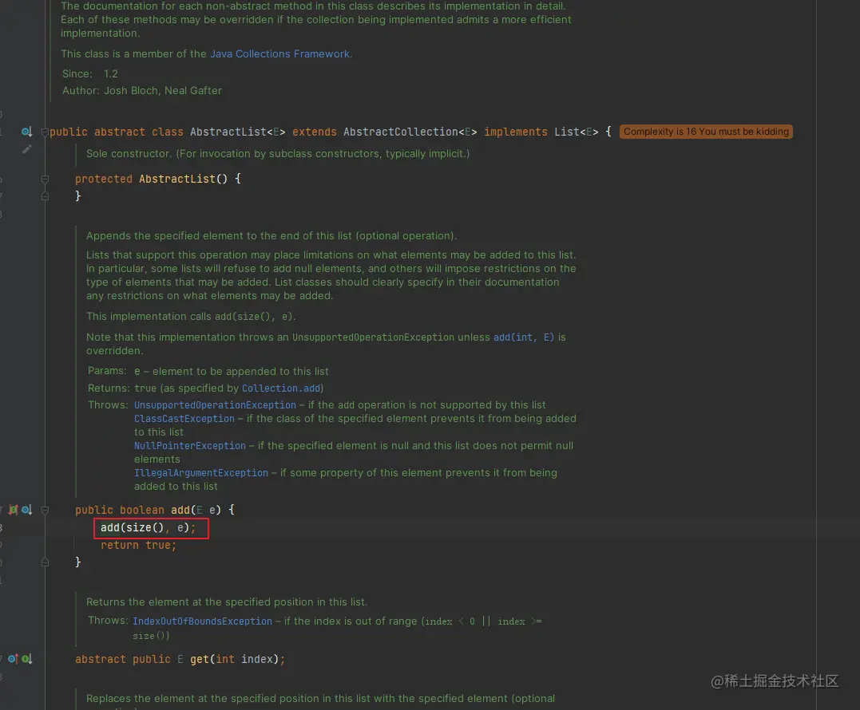Open ClassCastException doc link
The image size is (860, 710).
tap(184, 419)
